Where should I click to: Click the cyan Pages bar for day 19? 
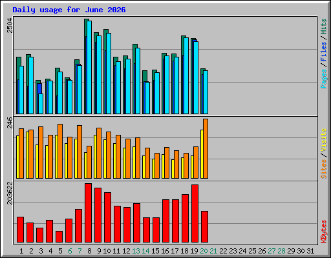click(x=196, y=77)
